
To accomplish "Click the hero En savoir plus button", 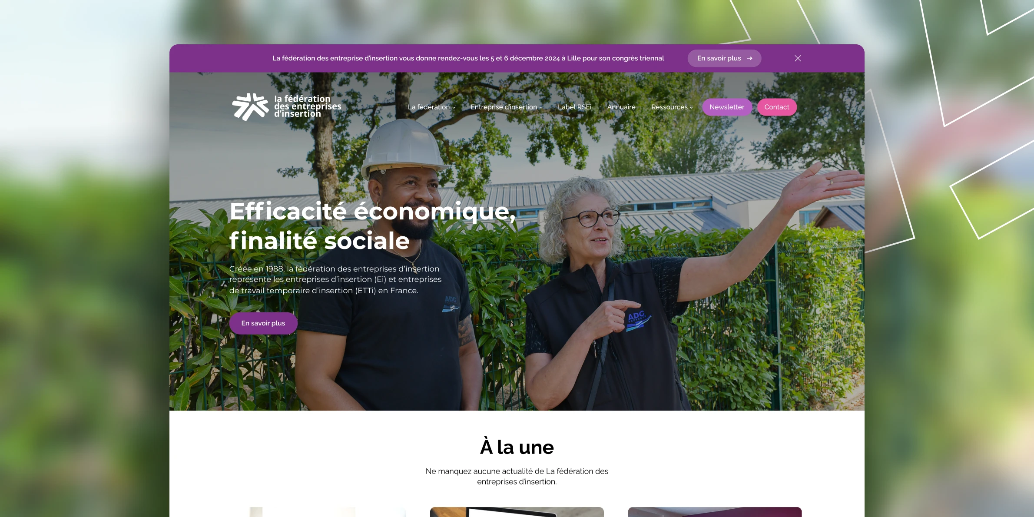I will coord(263,323).
